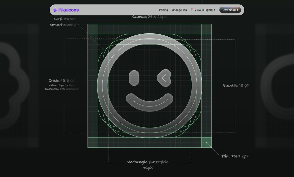Viewport: 294px width, 177px height.
Task: Open the Pricing page
Action: 163,10
